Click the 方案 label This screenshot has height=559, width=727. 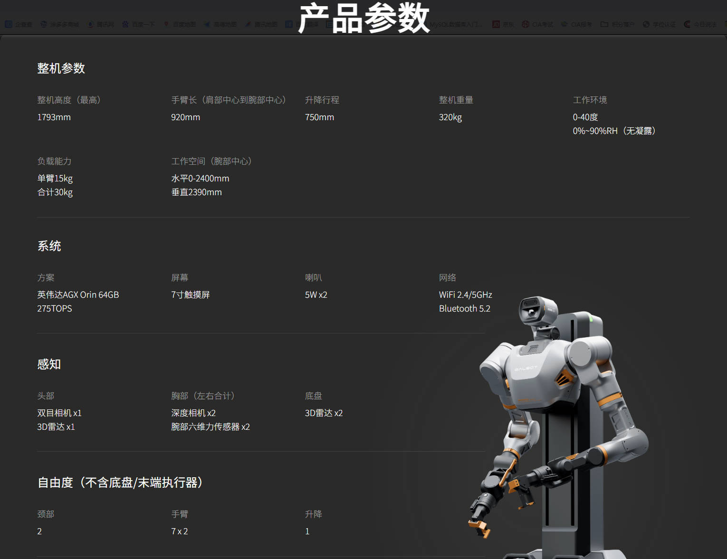click(x=46, y=278)
